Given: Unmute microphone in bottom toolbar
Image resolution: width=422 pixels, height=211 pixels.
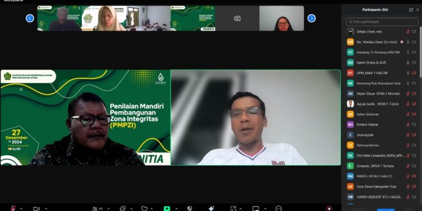Looking at the screenshot, I should 13,209.
